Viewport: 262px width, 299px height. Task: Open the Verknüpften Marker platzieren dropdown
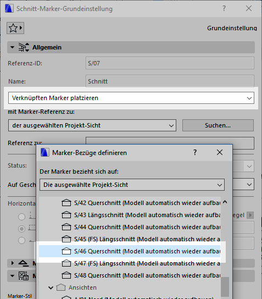(131, 98)
